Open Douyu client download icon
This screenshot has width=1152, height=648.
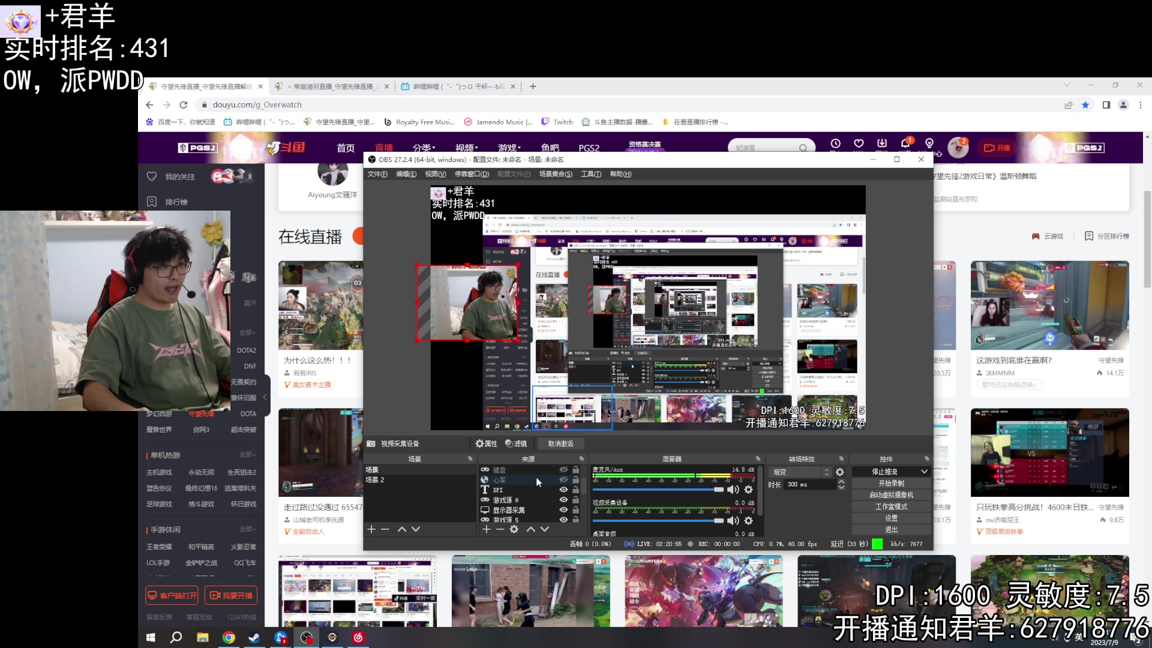tap(882, 144)
